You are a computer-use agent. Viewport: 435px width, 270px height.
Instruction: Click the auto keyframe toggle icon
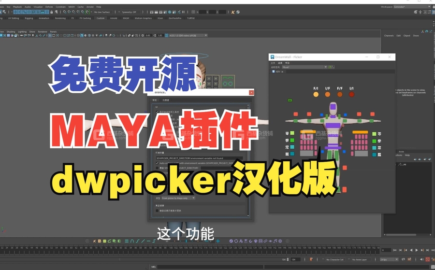point(428,259)
